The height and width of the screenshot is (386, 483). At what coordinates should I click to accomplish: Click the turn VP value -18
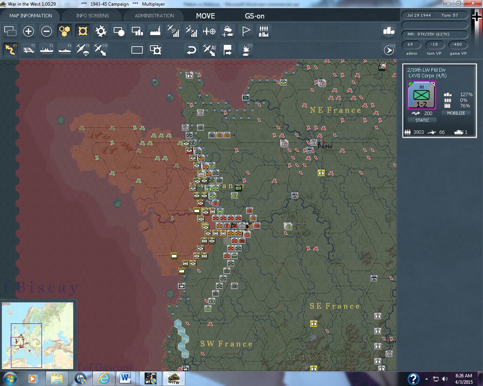tap(434, 44)
